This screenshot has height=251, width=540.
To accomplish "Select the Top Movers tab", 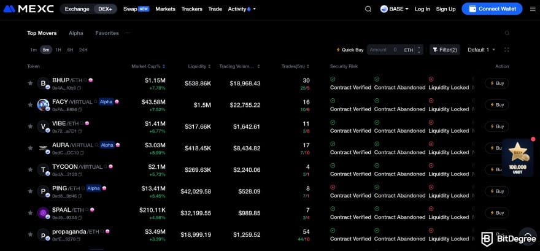I will point(42,33).
